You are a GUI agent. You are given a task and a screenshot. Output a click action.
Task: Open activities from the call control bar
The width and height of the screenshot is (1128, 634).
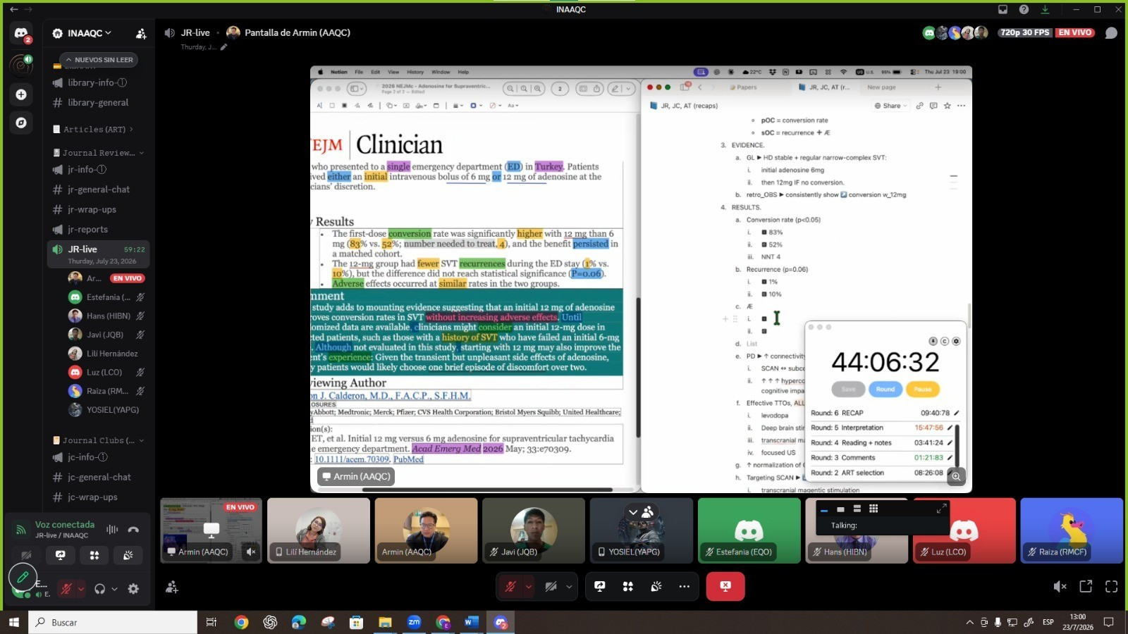(x=627, y=586)
